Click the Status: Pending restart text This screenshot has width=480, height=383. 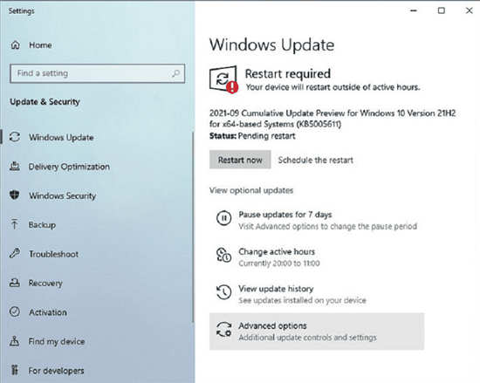[252, 136]
